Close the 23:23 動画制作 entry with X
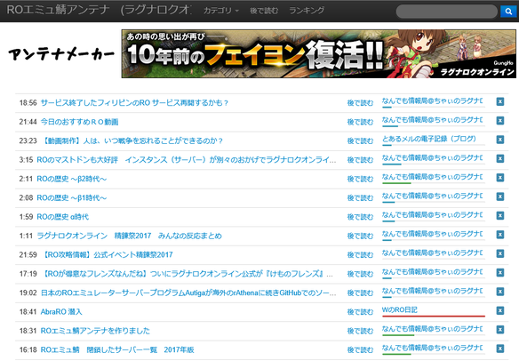The image size is (519, 361). 500,140
